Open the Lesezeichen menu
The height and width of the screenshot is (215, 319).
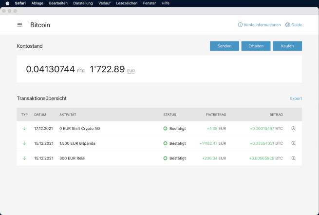point(127,3)
